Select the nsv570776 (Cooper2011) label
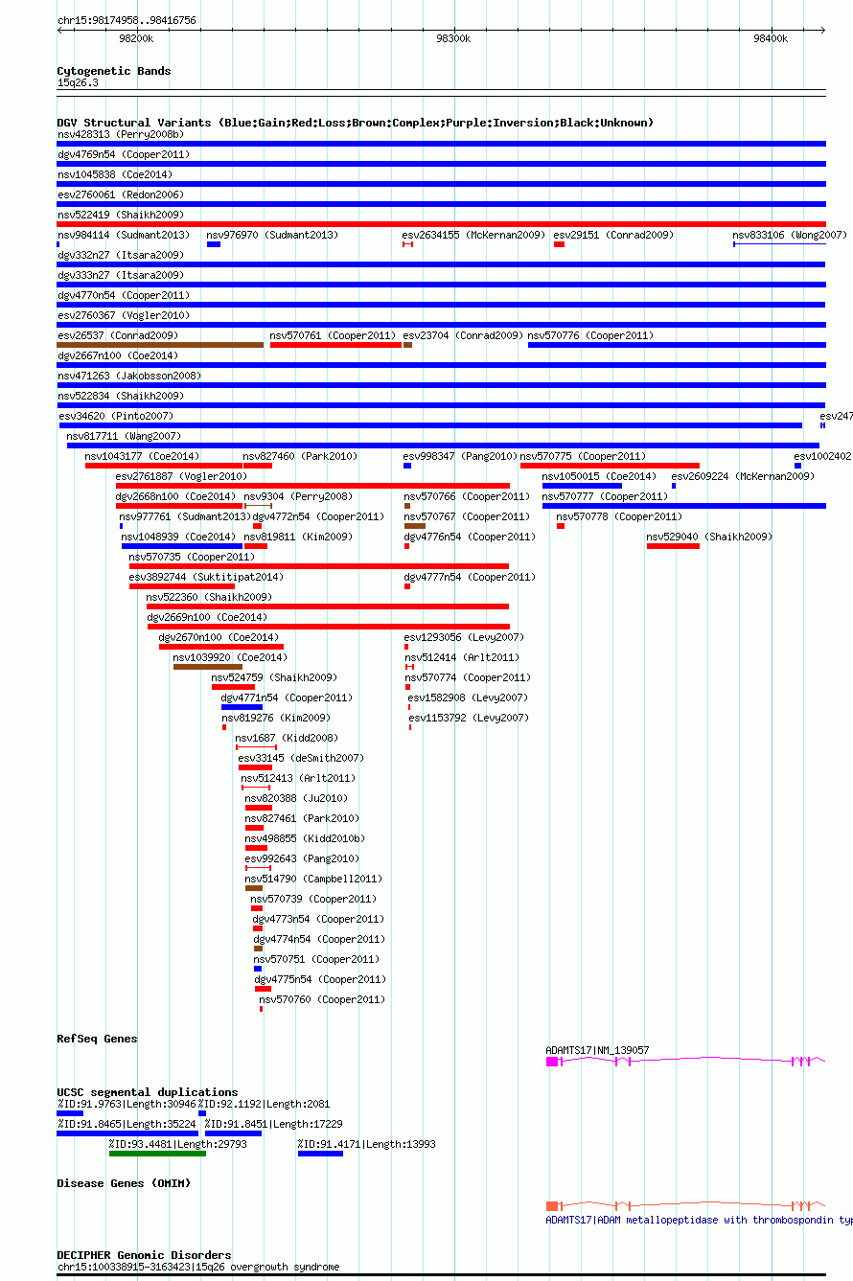 (590, 335)
